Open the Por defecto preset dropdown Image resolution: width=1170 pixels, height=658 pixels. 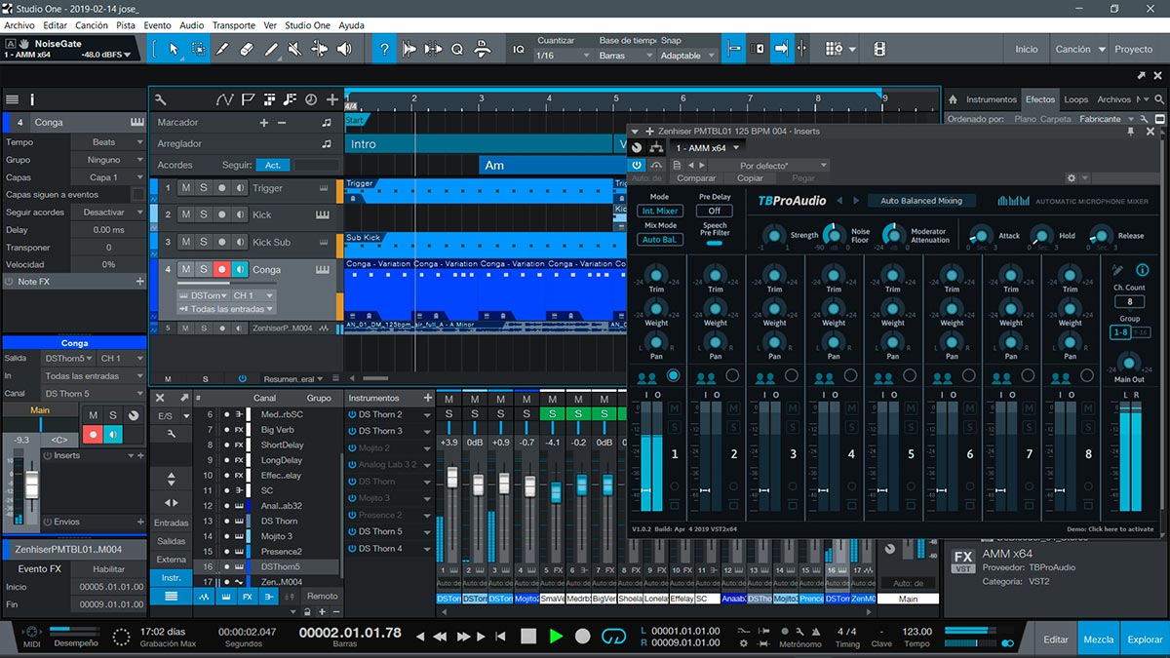point(768,166)
